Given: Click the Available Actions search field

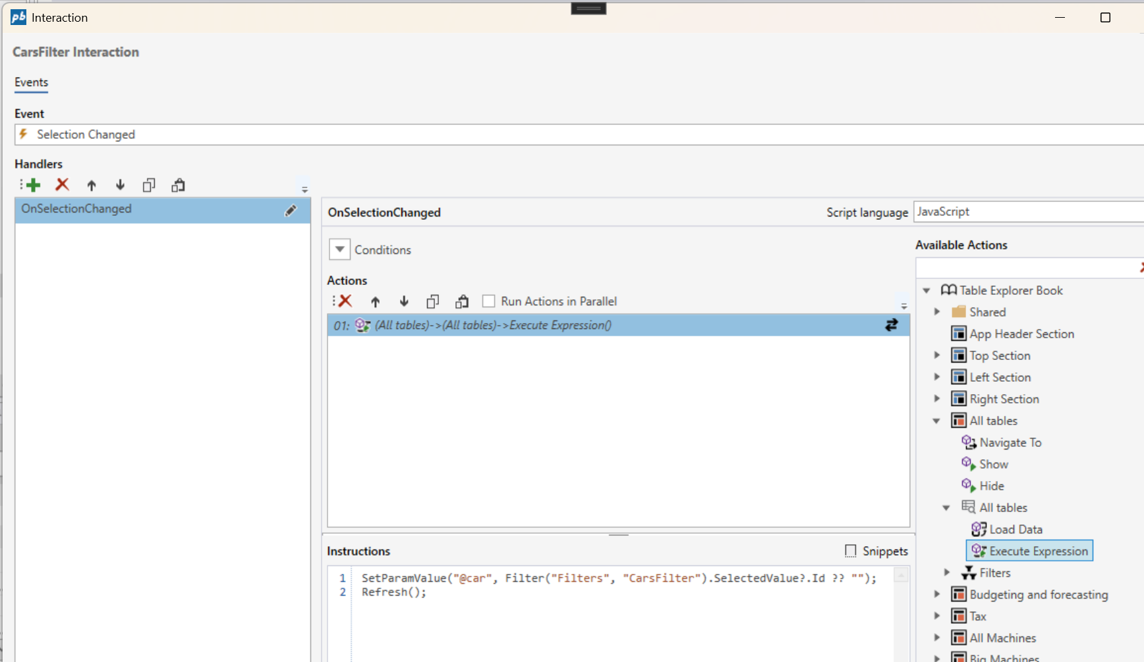Looking at the screenshot, I should (x=1025, y=268).
